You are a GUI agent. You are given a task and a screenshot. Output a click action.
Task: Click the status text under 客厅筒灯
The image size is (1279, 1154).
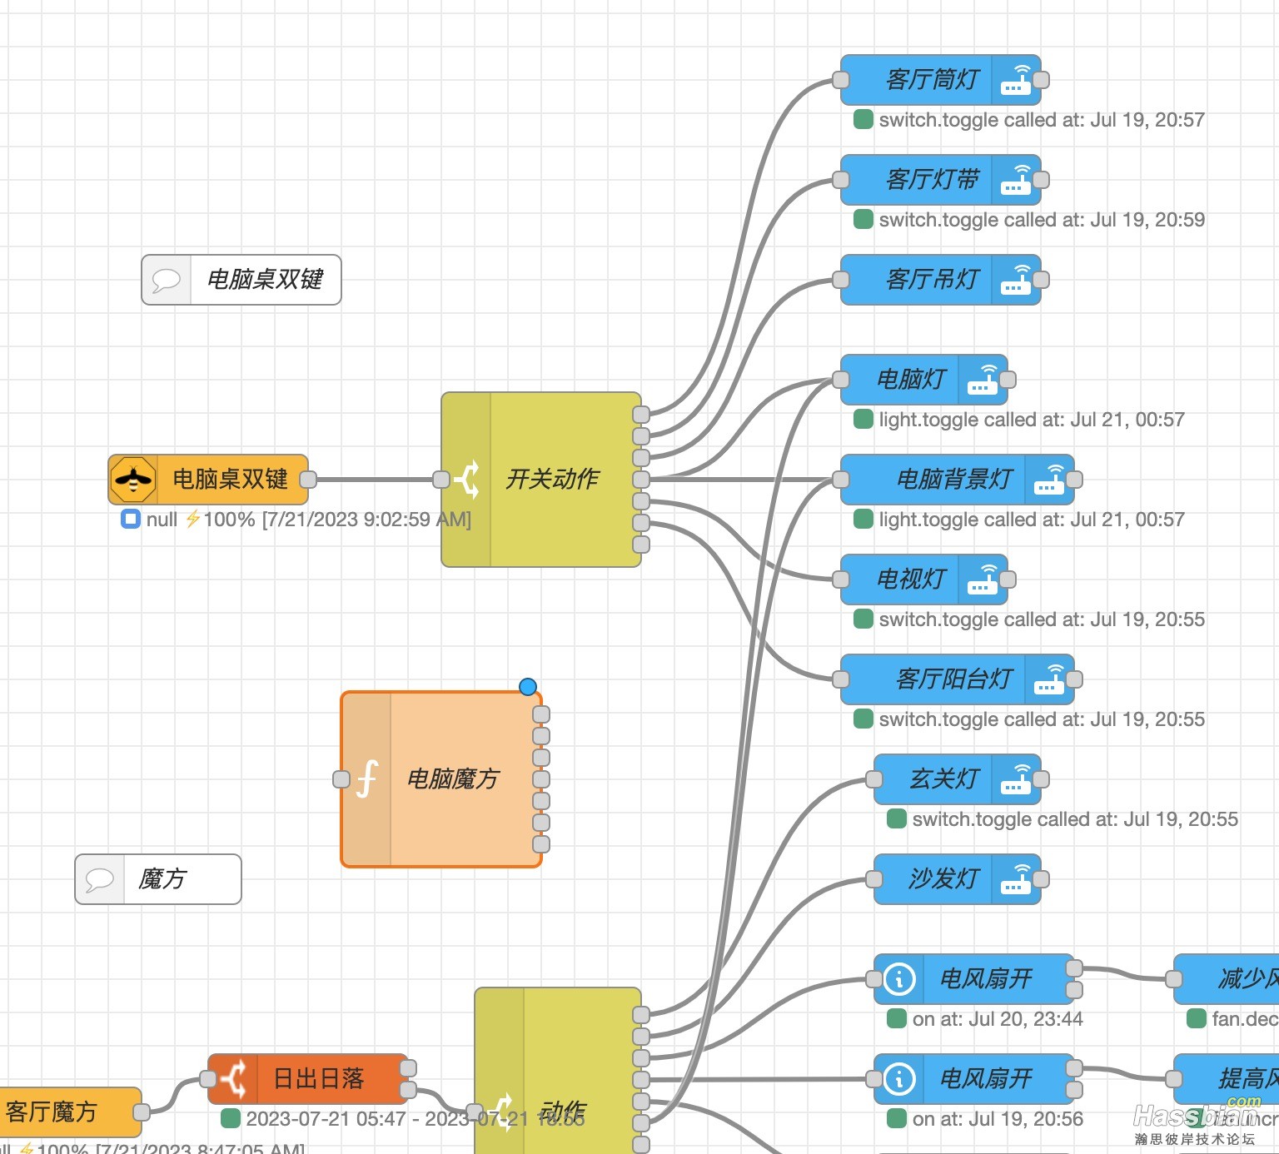coord(1042,120)
